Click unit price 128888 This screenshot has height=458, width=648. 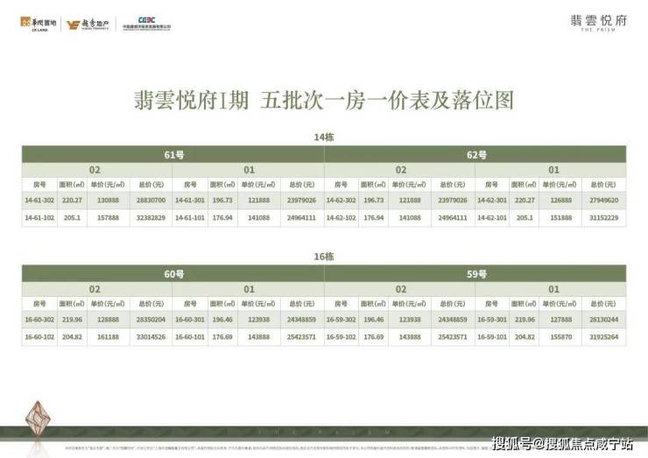(x=108, y=320)
